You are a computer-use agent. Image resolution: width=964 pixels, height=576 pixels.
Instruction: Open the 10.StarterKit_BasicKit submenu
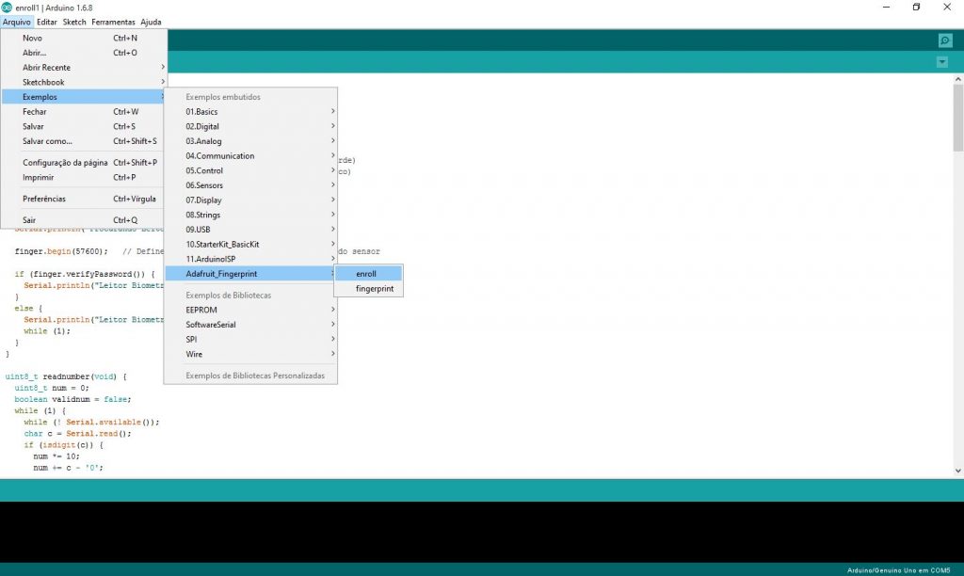click(250, 245)
